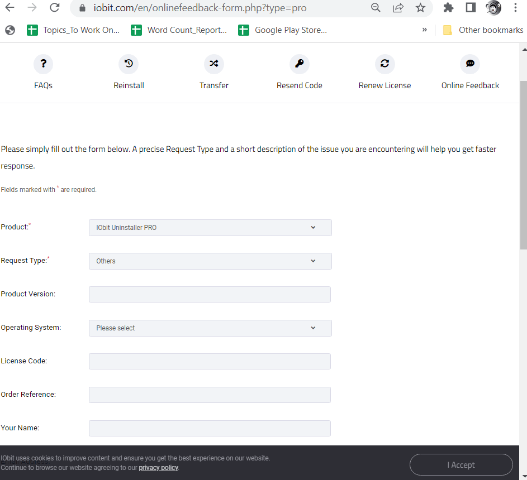Click the browser back arrow

coord(10,7)
